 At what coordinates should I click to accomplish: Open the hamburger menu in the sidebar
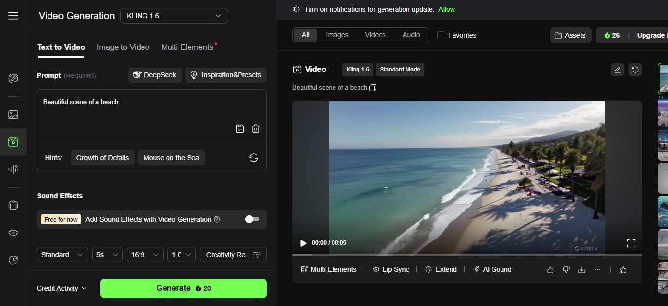pos(13,16)
